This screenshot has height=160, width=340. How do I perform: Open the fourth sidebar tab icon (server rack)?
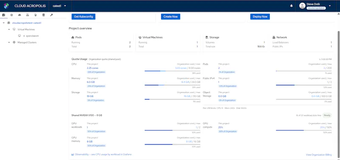(28, 15)
